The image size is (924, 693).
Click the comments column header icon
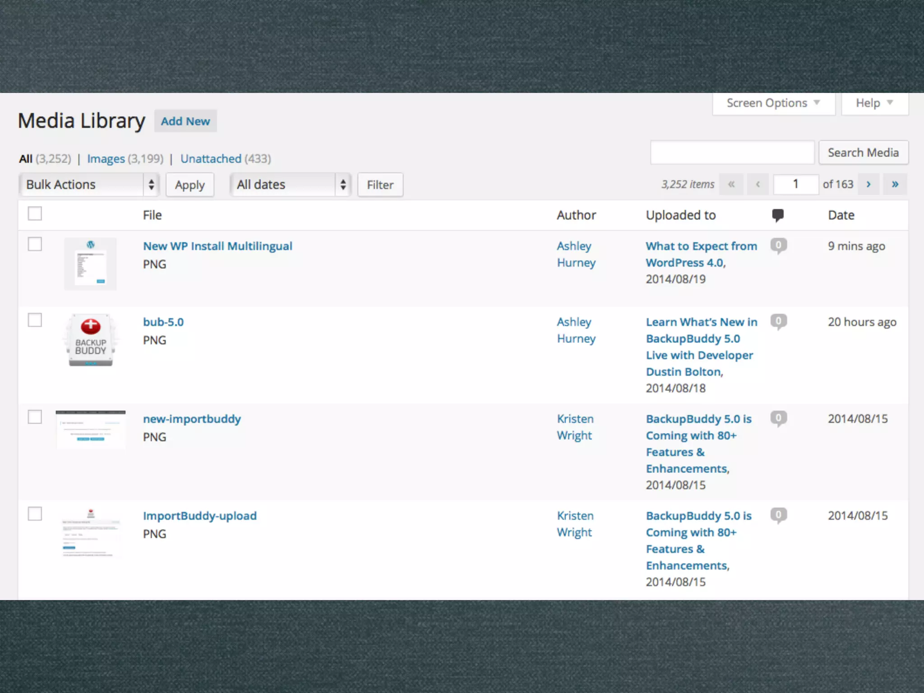tap(777, 215)
